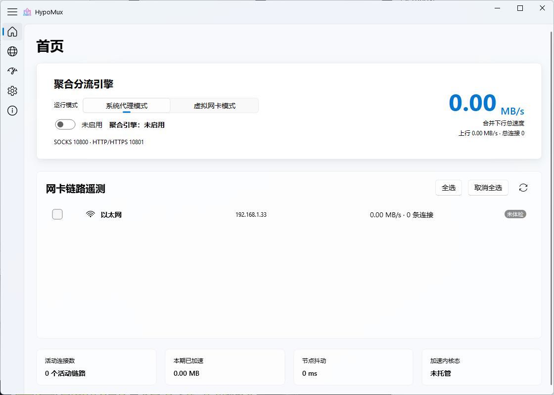Click the 合并下行总速度 label
This screenshot has height=395, width=554.
[x=504, y=123]
